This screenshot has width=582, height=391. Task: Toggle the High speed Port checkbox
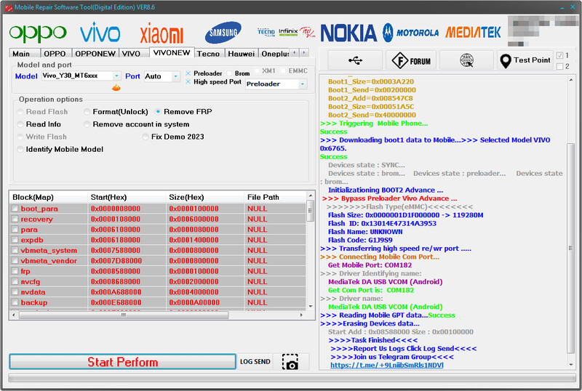[x=188, y=82]
